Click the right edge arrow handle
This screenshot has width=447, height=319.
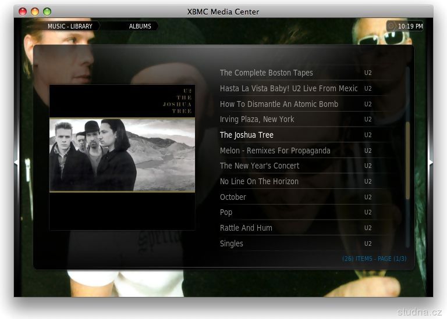click(x=431, y=163)
